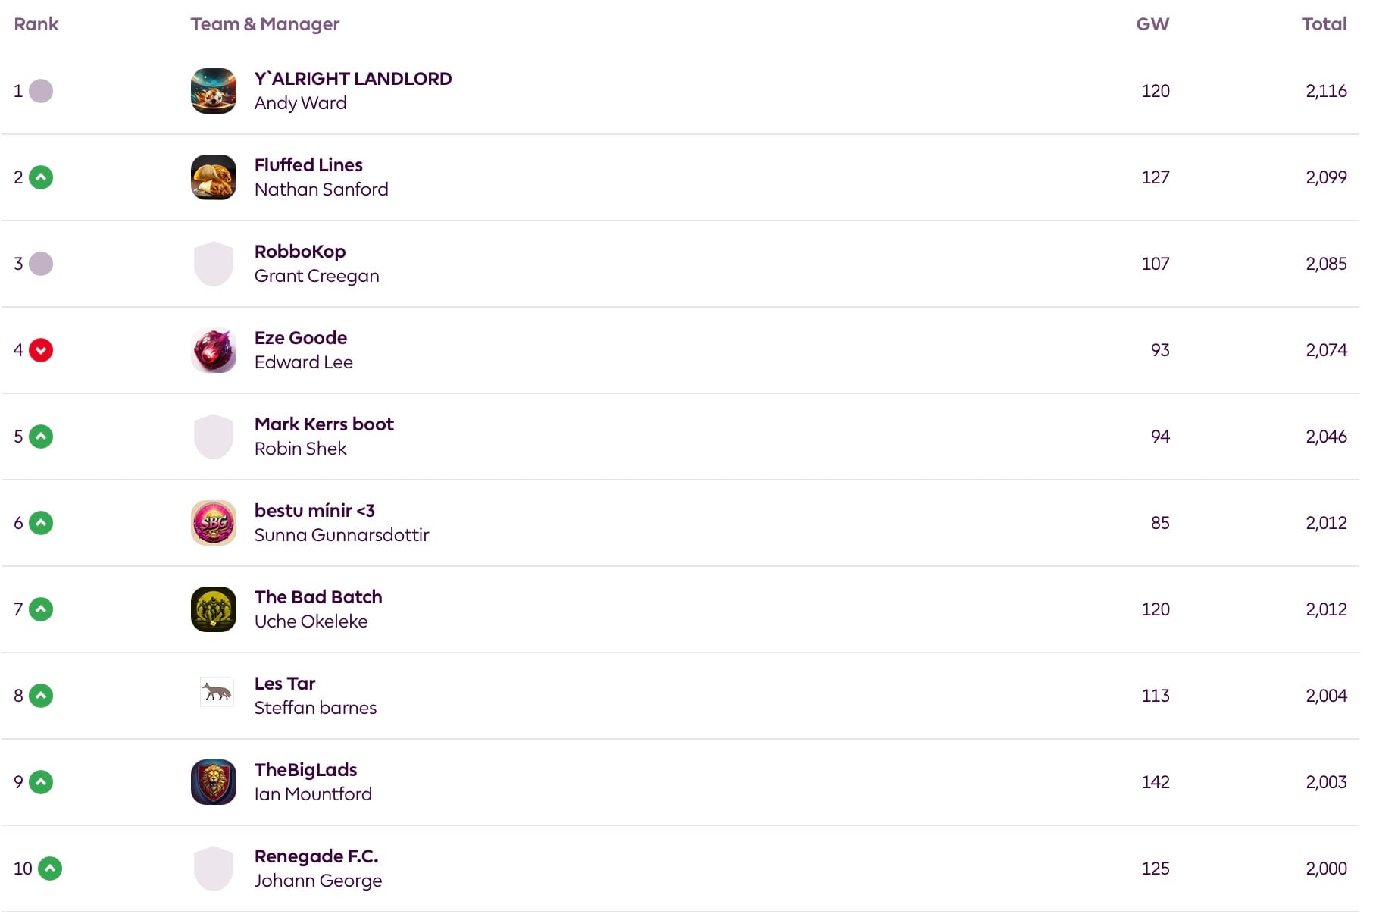Screen dimensions: 1376x914
Task: Click red down arrow beside rank 4
Action: [41, 350]
